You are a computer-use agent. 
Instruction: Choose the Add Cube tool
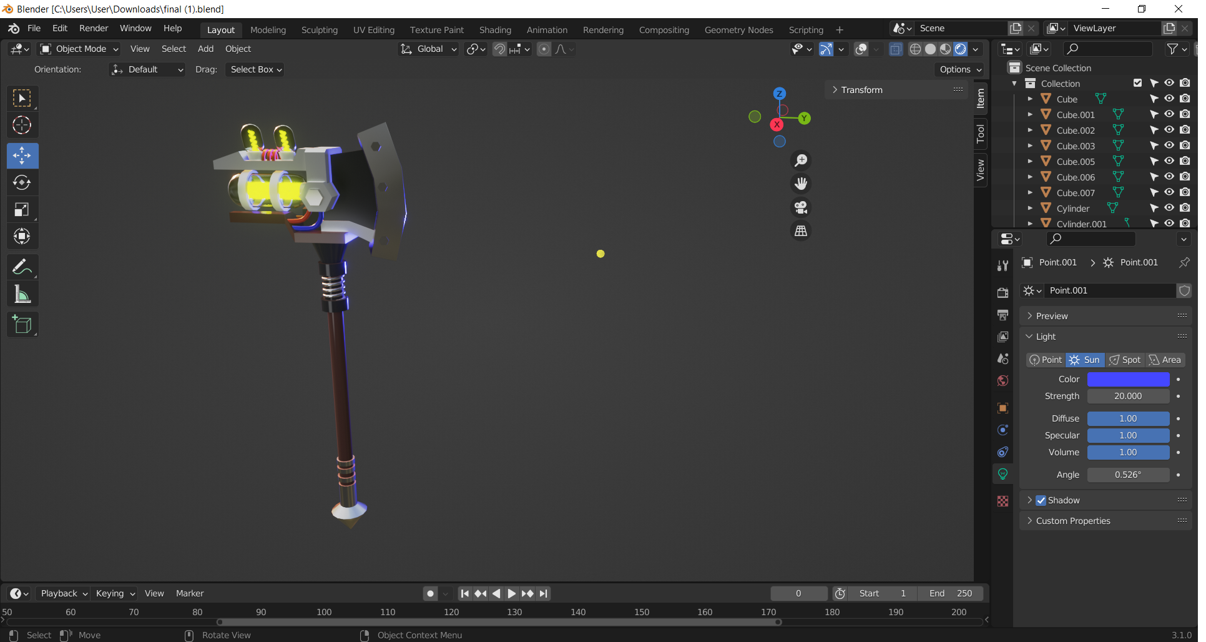22,324
